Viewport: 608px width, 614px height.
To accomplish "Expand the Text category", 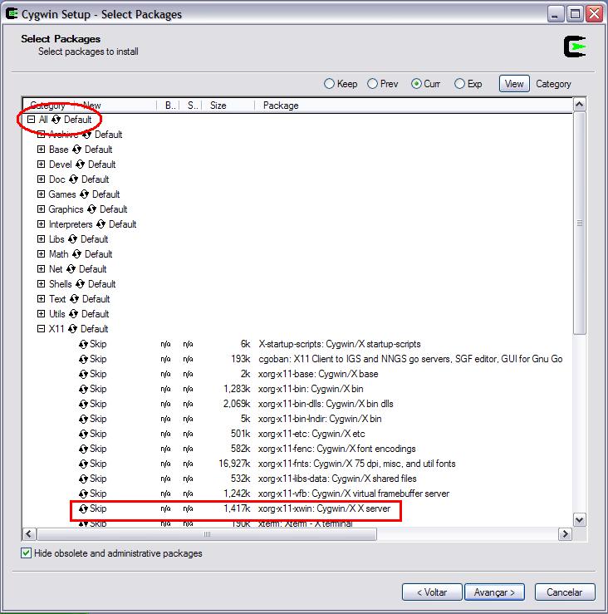I will [41, 299].
